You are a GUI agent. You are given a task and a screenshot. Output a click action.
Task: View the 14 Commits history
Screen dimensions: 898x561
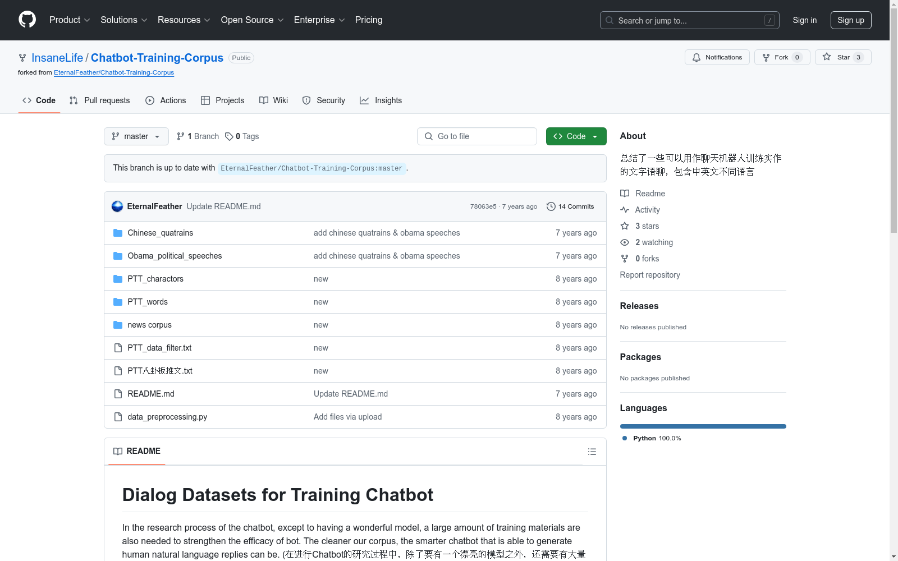570,206
